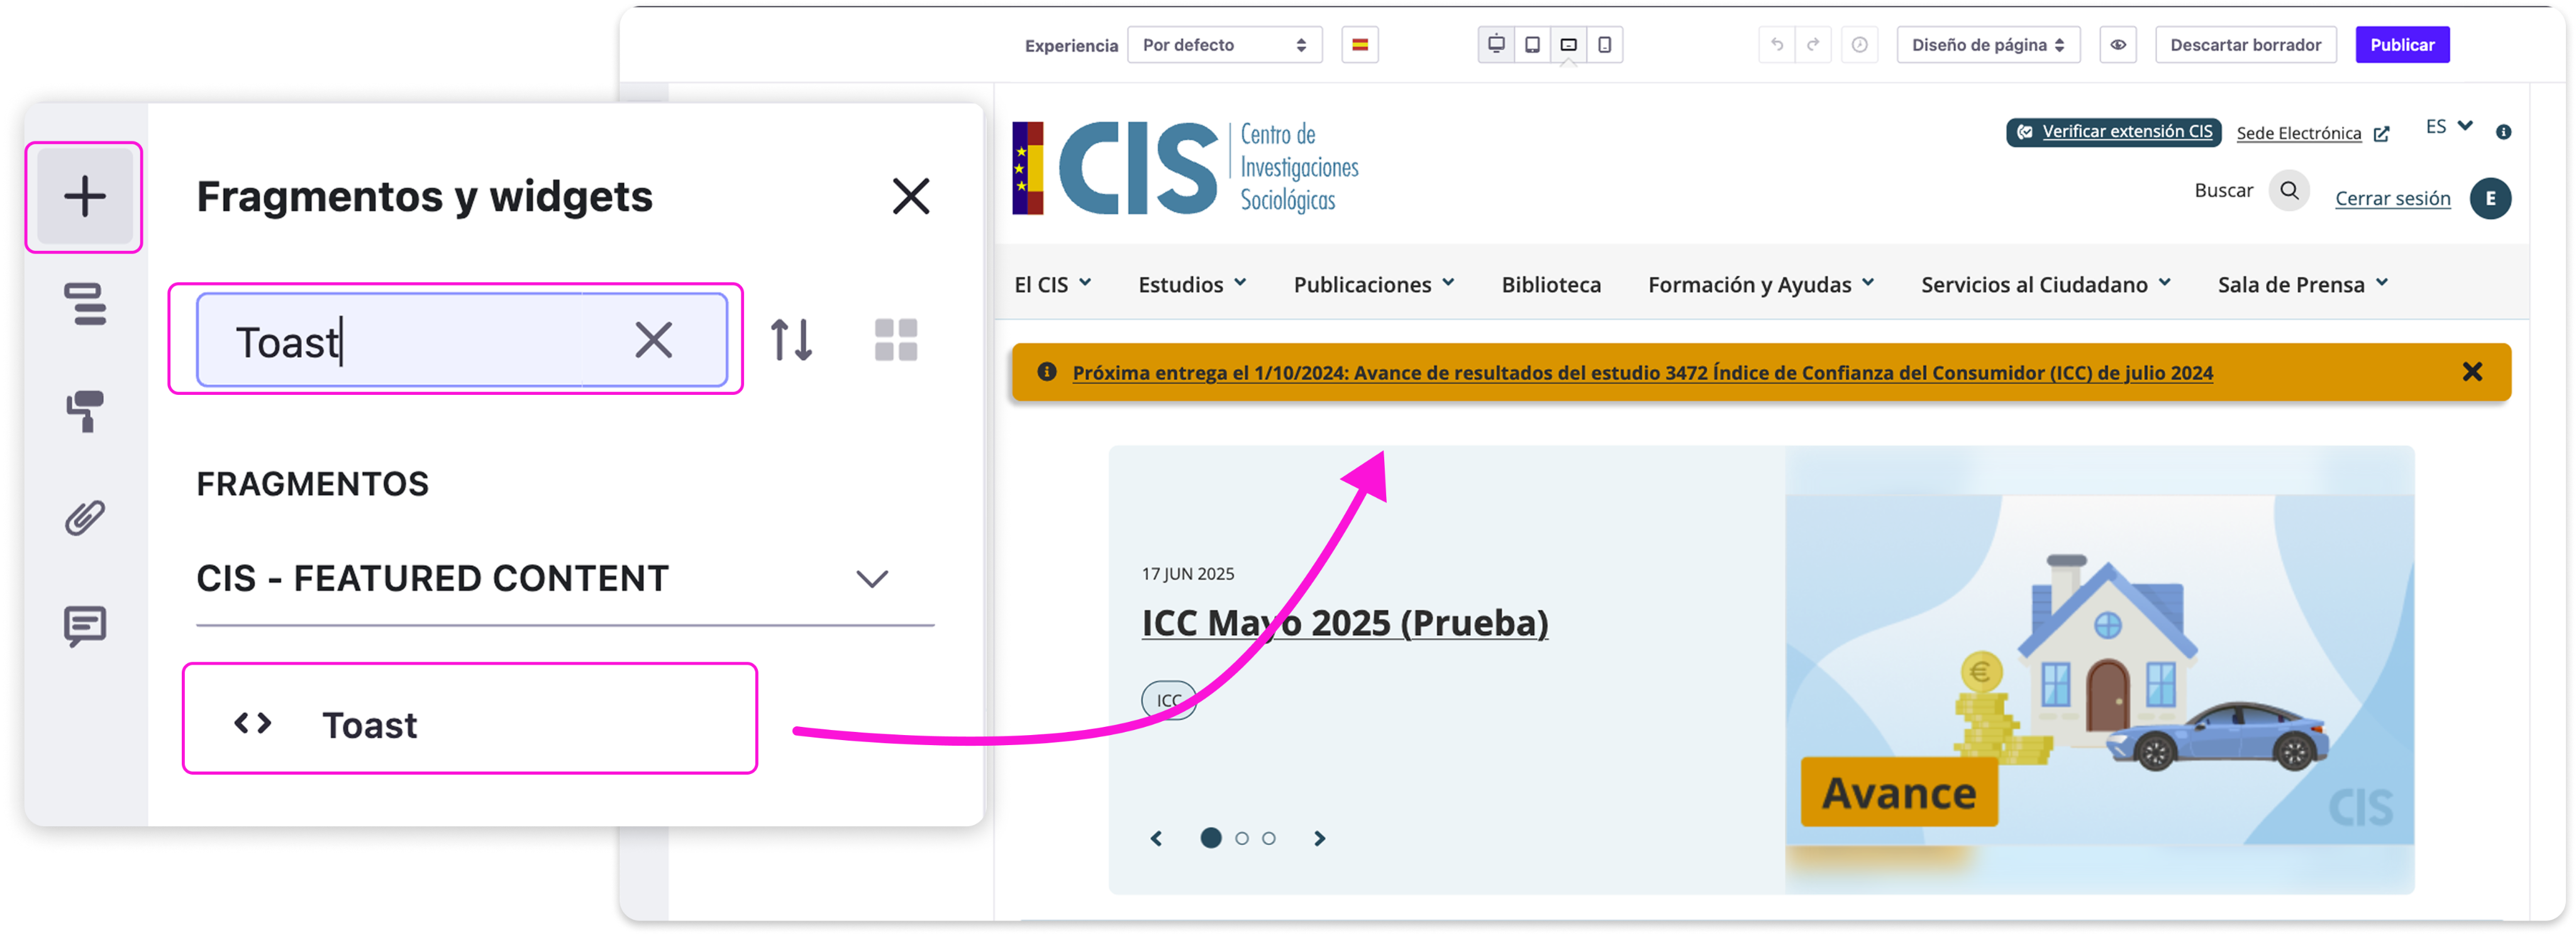Switch to card grid view icon
The height and width of the screenshot is (935, 2576).
pyautogui.click(x=895, y=340)
